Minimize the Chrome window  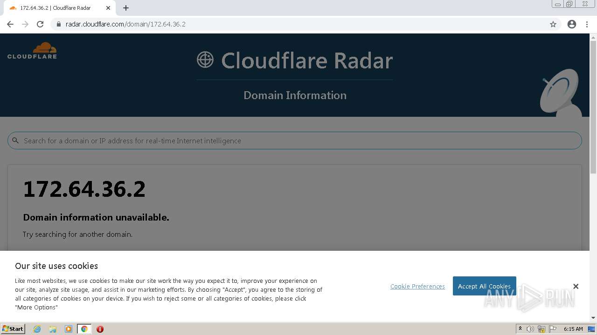coord(558,4)
